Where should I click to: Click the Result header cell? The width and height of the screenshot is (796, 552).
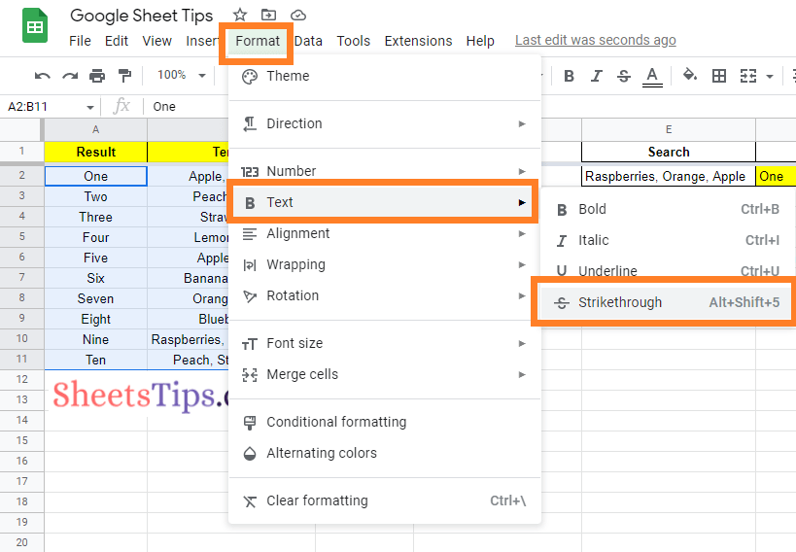[x=96, y=152]
